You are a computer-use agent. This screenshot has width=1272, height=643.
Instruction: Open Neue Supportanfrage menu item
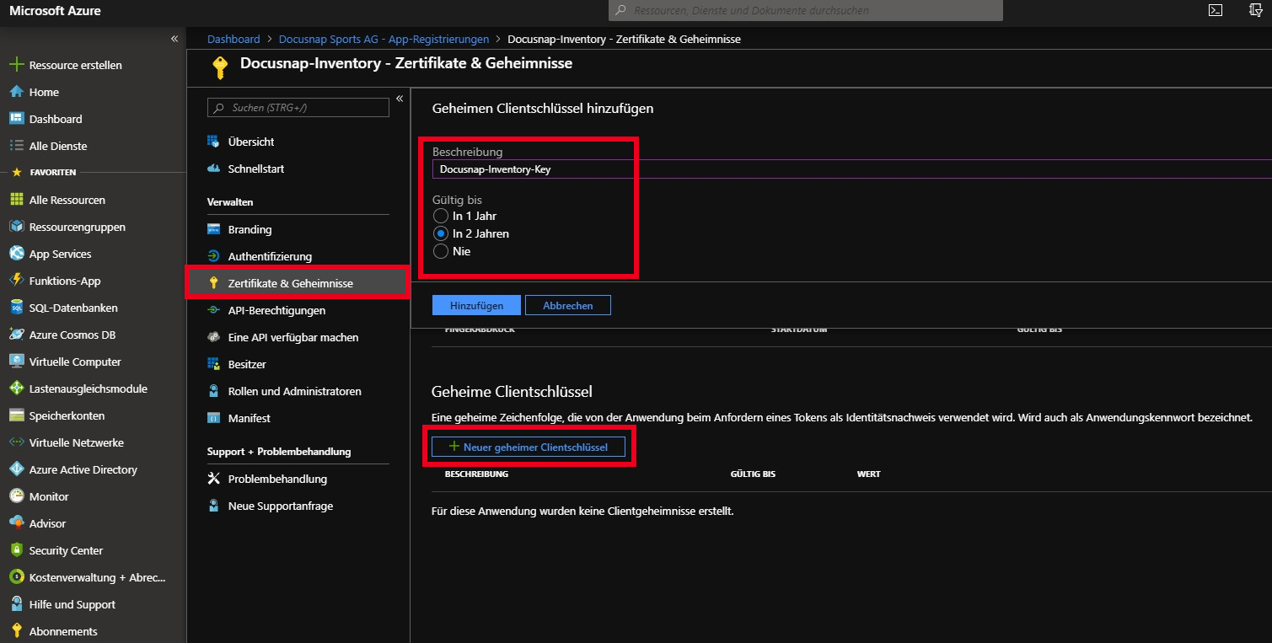coord(280,506)
